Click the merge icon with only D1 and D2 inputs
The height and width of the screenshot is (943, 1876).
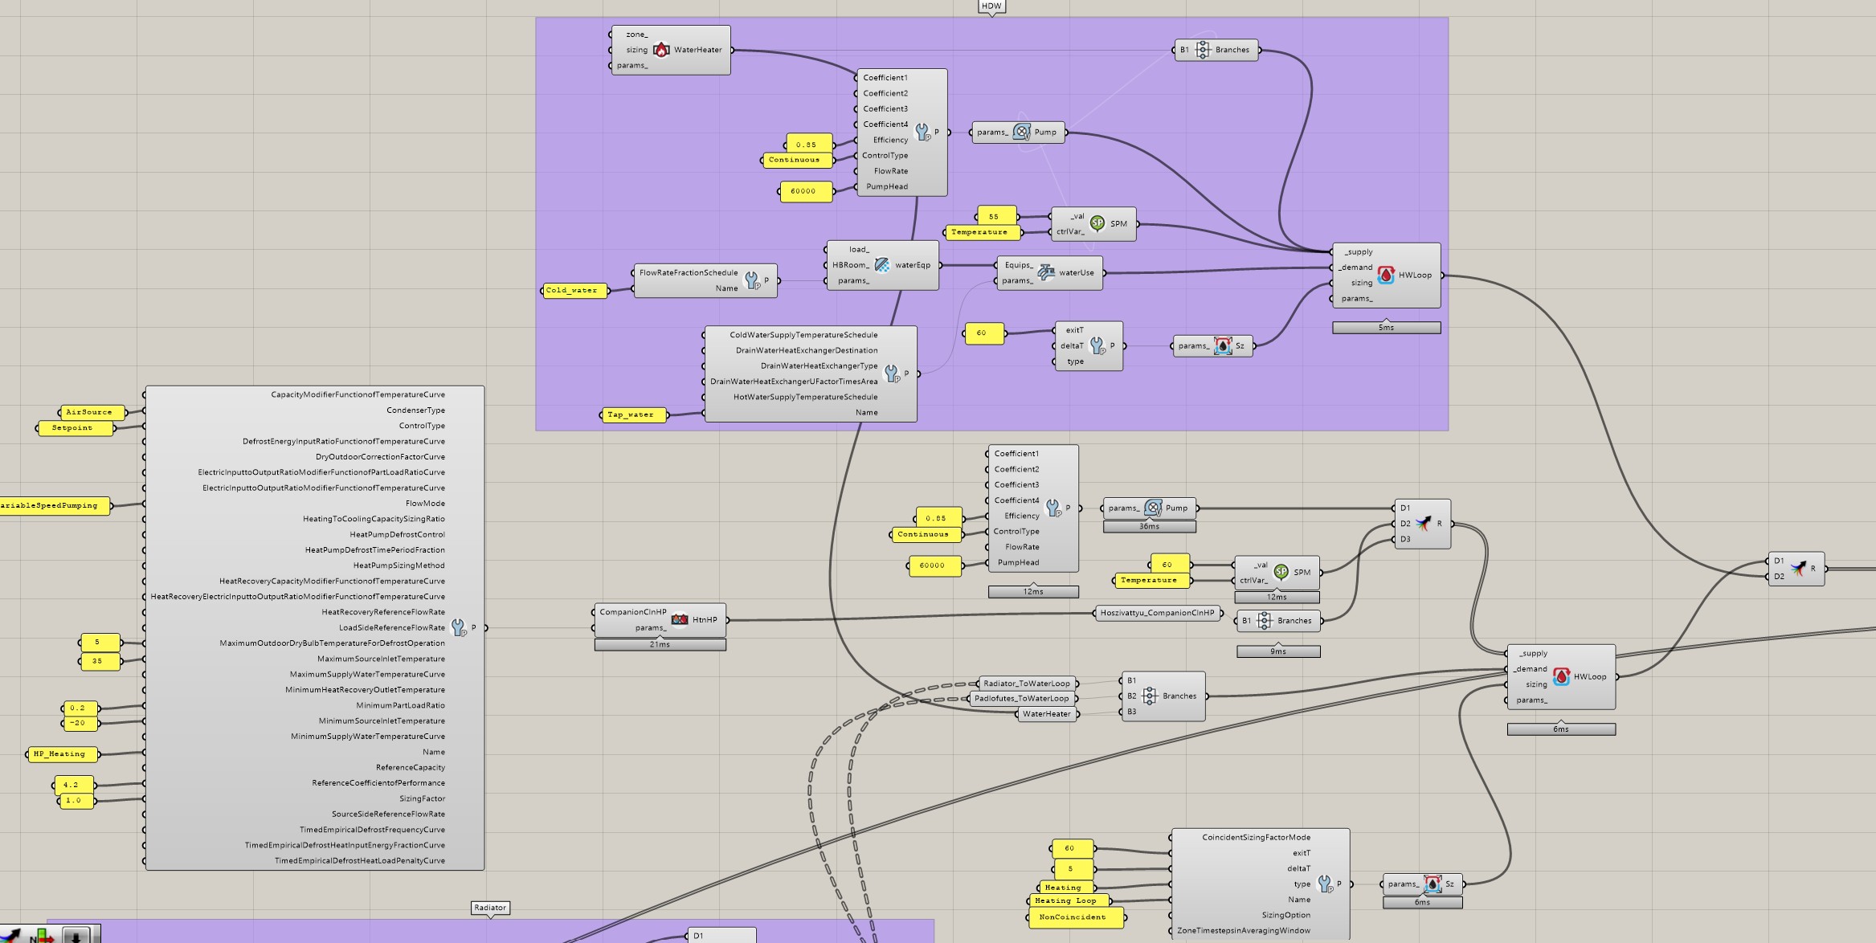1797,568
